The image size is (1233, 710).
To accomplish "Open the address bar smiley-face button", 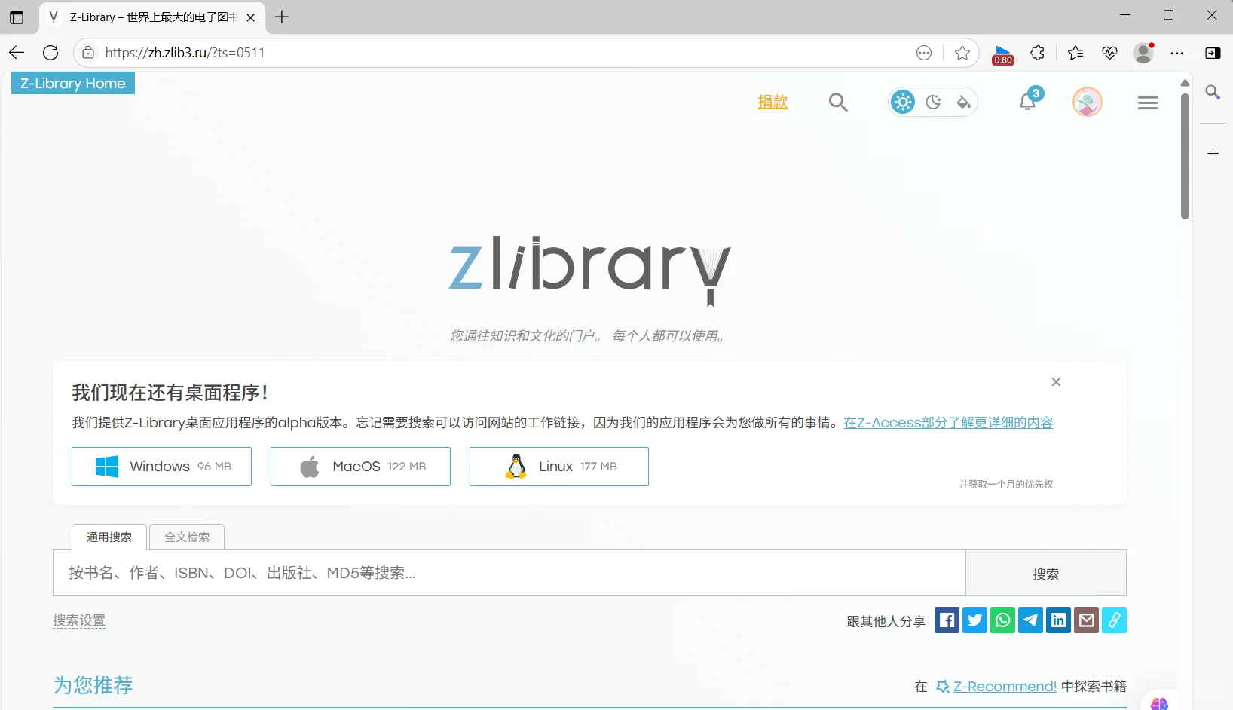I will pos(924,53).
